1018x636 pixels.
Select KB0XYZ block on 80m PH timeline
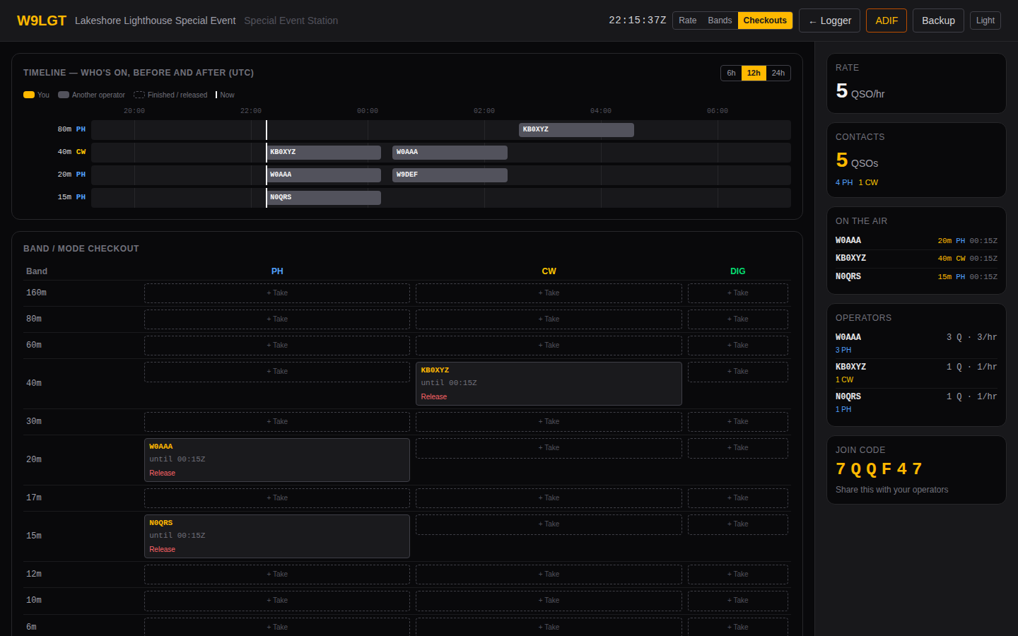coord(576,130)
